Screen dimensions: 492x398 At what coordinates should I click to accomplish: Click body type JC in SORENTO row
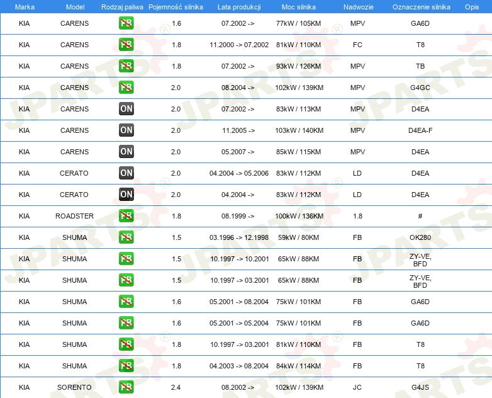[357, 387]
